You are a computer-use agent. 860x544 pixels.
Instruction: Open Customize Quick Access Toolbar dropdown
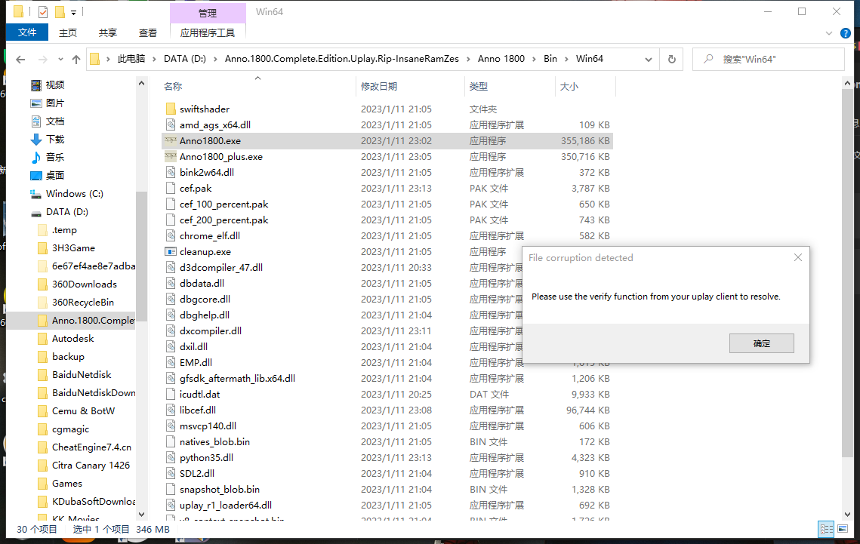point(73,13)
